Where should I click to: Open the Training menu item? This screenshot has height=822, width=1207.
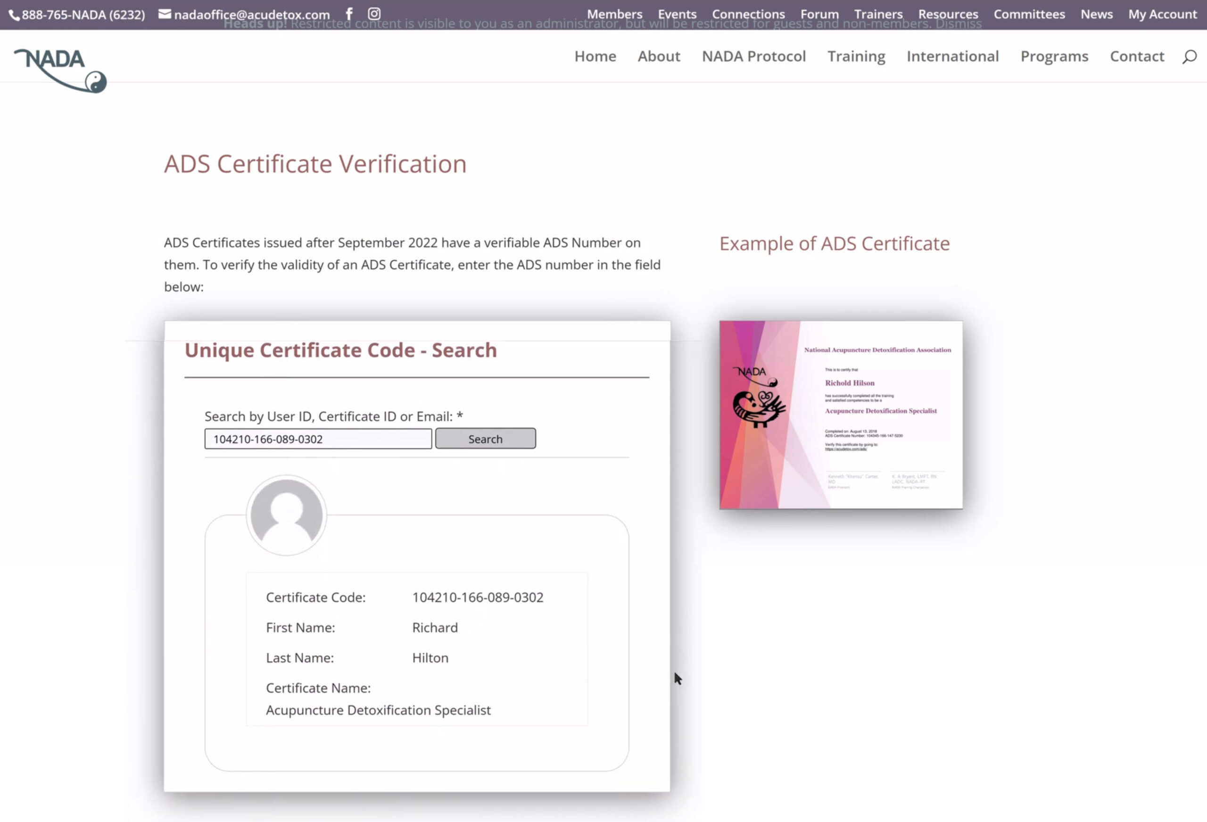[856, 56]
